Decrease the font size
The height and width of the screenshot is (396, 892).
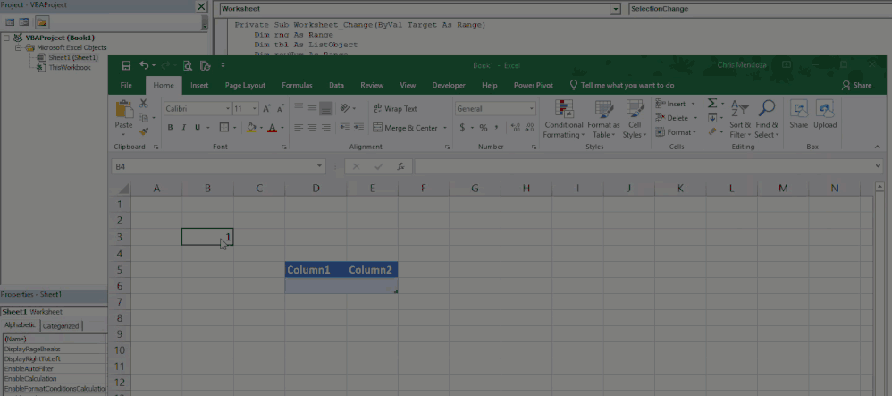tap(280, 109)
